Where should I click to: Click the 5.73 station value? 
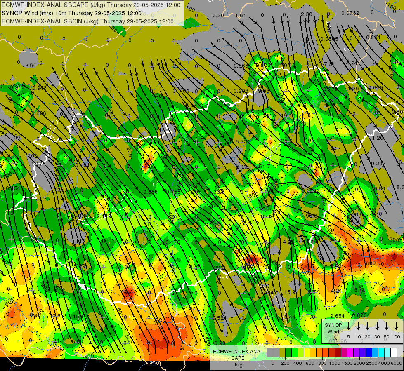point(241,142)
